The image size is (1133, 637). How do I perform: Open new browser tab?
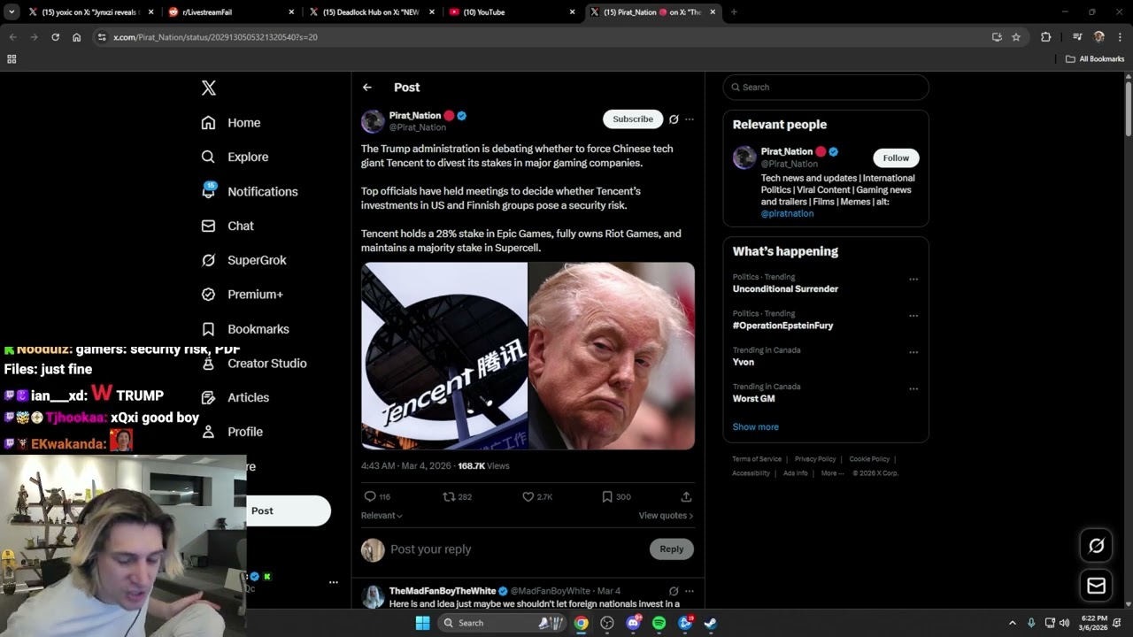point(734,12)
